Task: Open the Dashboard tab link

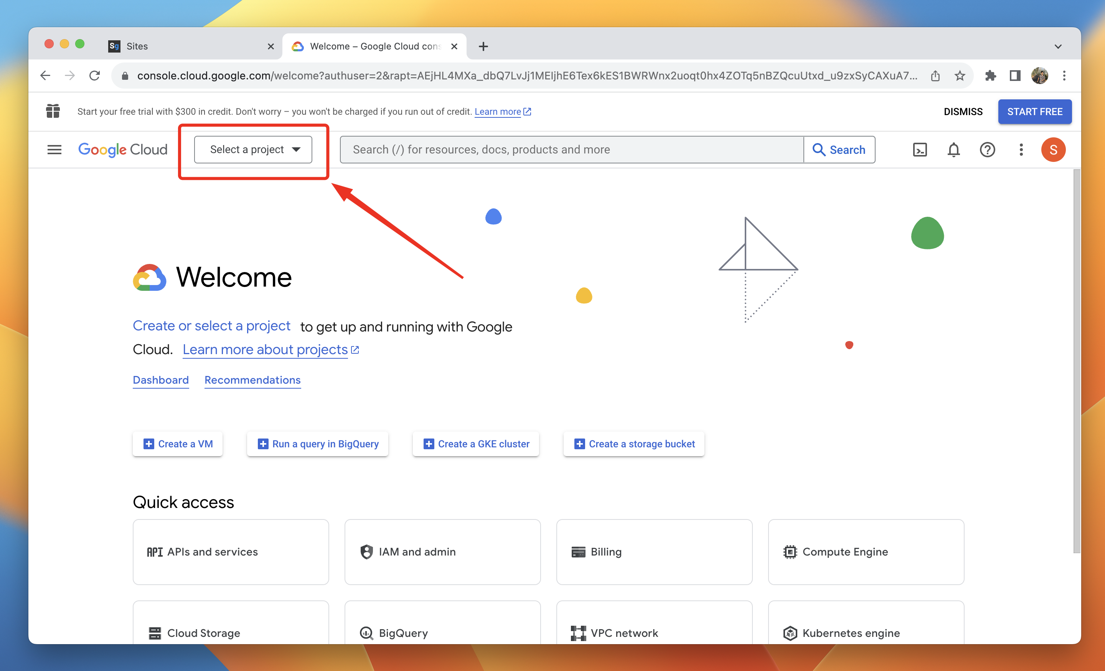Action: pyautogui.click(x=160, y=380)
